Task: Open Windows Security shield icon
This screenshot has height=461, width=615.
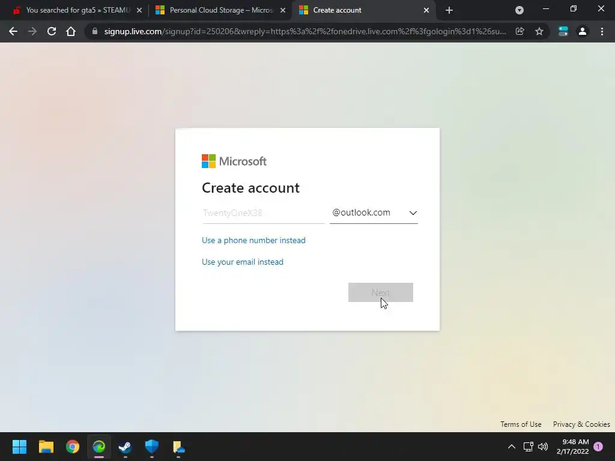Action: tap(152, 447)
